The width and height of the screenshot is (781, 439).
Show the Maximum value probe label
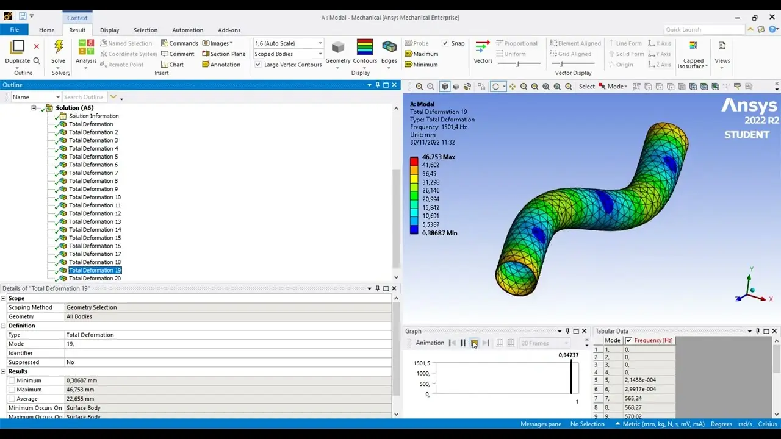pos(422,54)
